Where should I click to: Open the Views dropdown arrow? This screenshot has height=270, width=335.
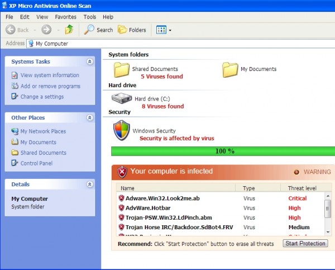click(170, 30)
